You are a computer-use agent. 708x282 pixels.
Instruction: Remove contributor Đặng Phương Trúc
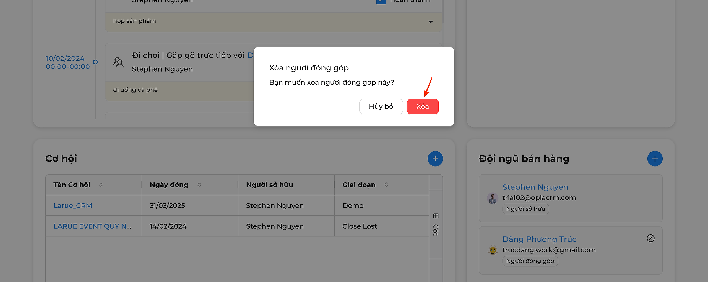pyautogui.click(x=650, y=238)
